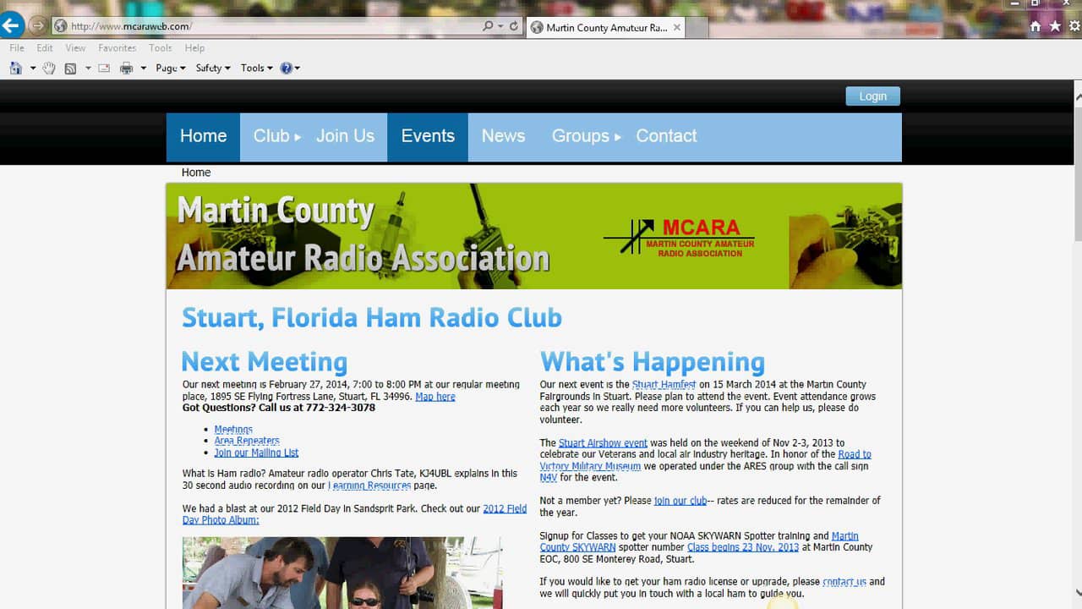Open the File menu
Viewport: 1082px width, 609px height.
(x=17, y=48)
